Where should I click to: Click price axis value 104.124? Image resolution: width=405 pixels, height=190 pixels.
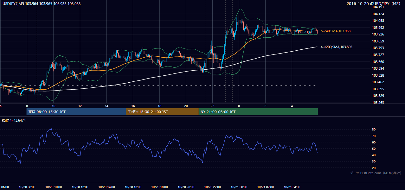click(x=378, y=14)
